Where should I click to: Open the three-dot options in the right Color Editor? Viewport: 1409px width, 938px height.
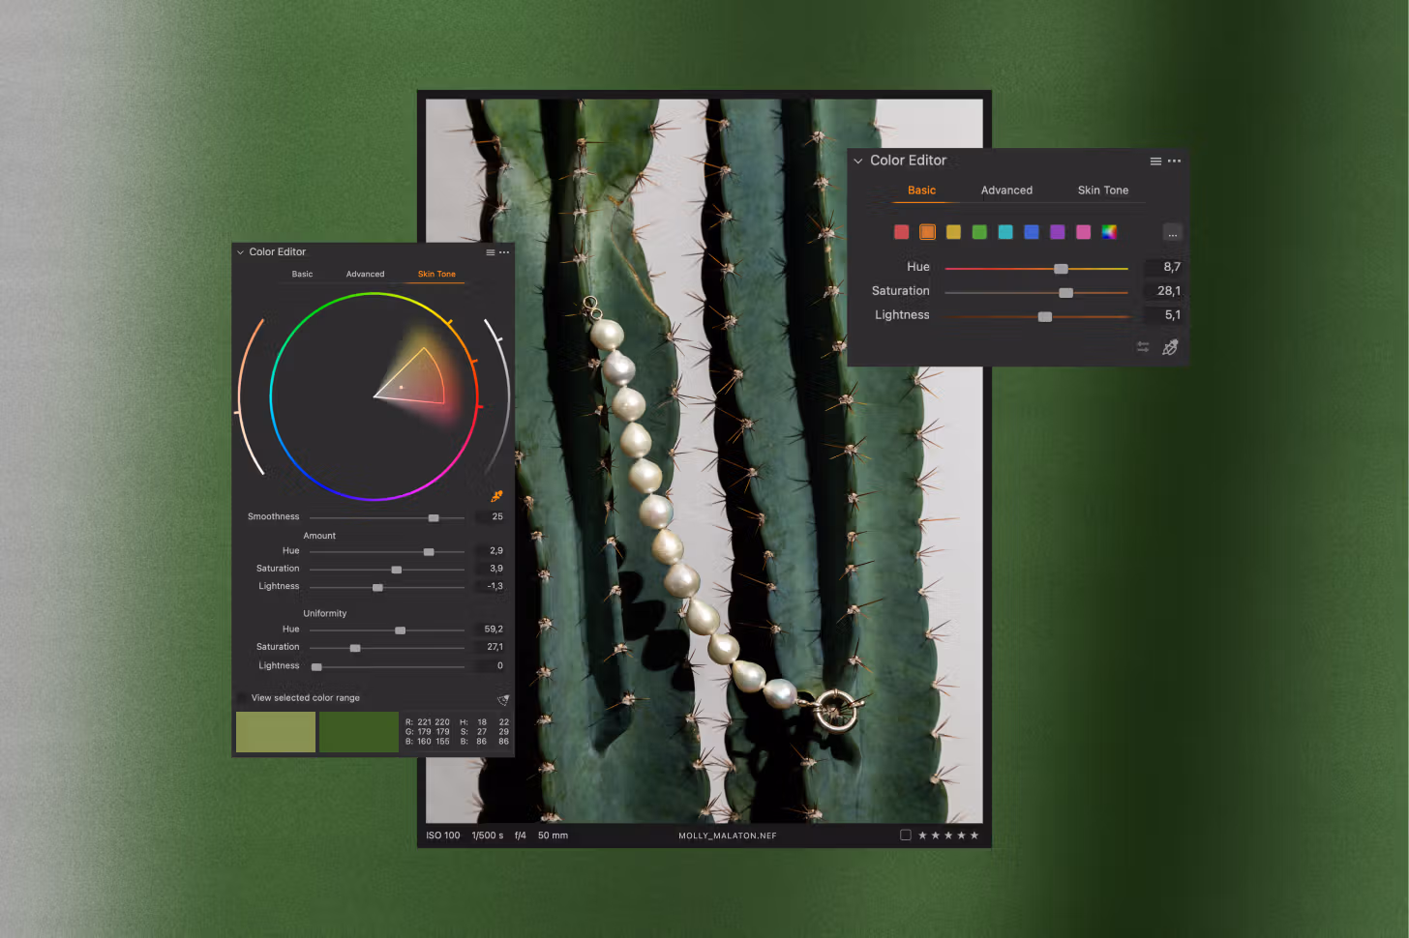coord(1174,161)
